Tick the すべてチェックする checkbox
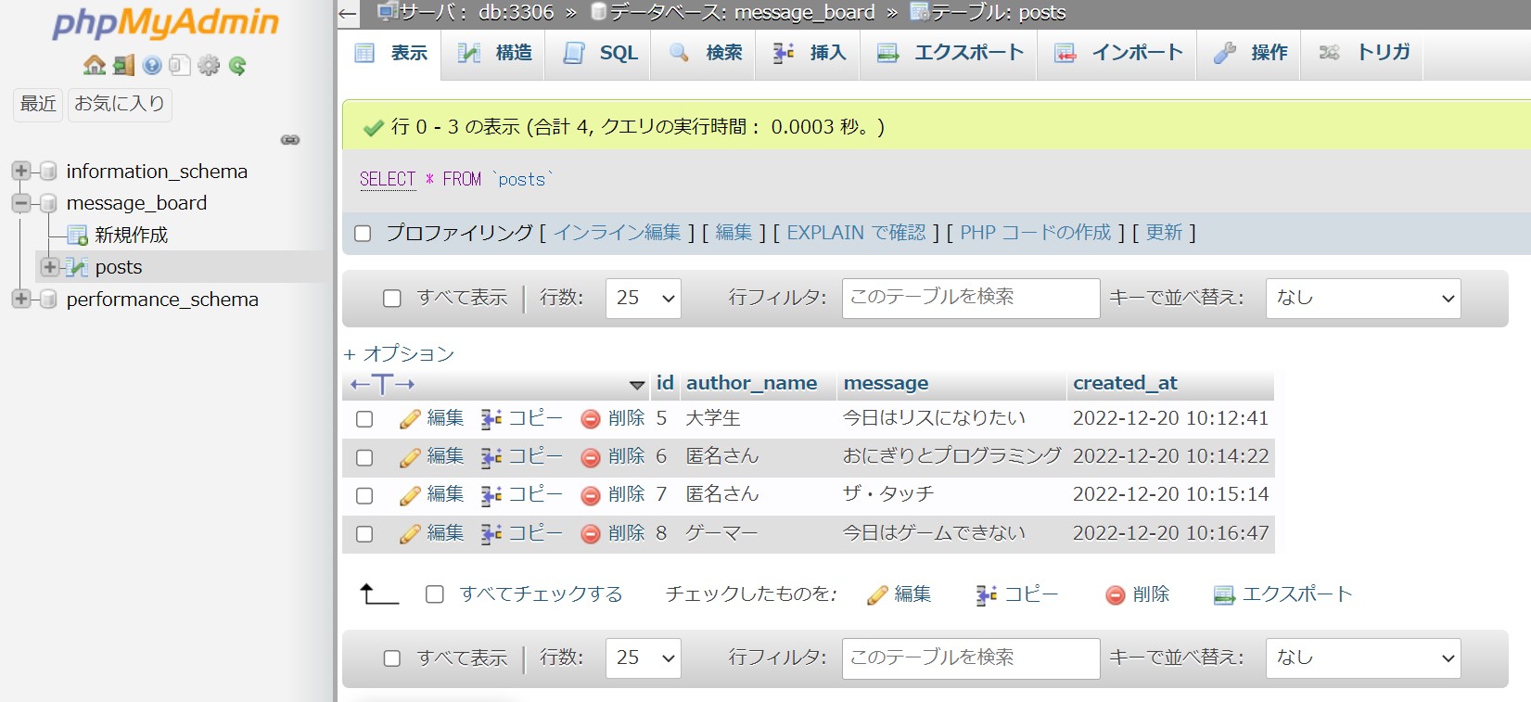Screen dimensions: 1531x702 434,594
